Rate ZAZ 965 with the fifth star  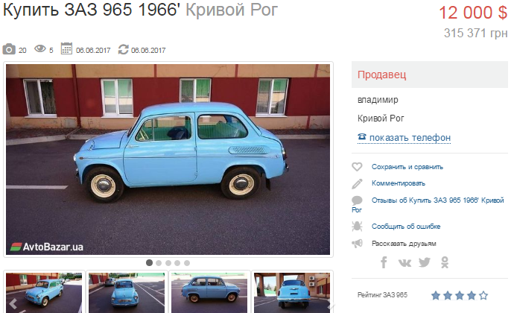pos(483,296)
